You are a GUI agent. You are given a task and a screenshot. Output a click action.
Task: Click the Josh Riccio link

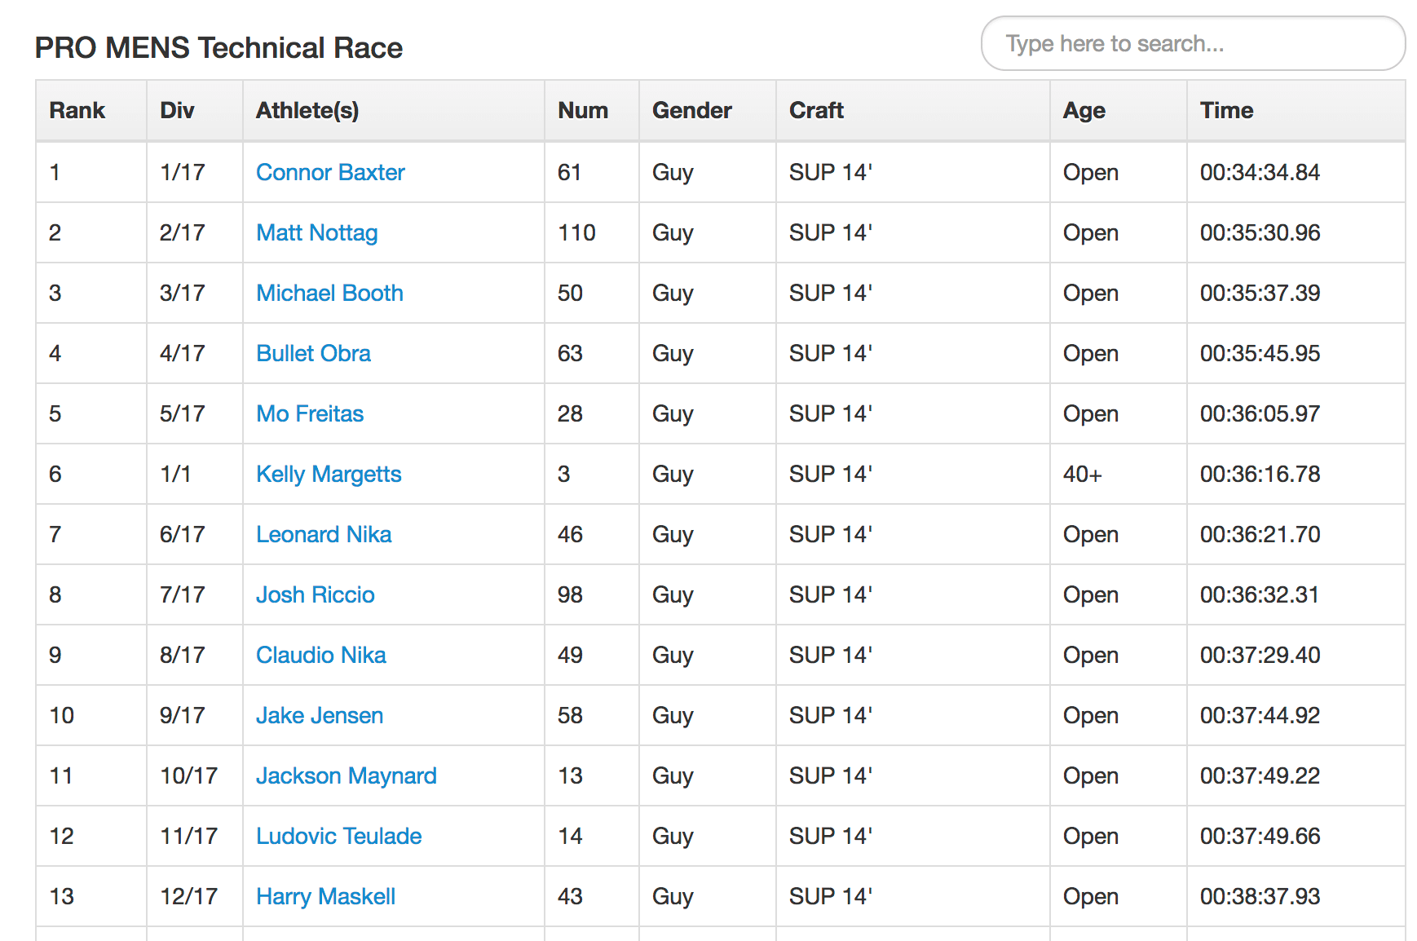[315, 594]
